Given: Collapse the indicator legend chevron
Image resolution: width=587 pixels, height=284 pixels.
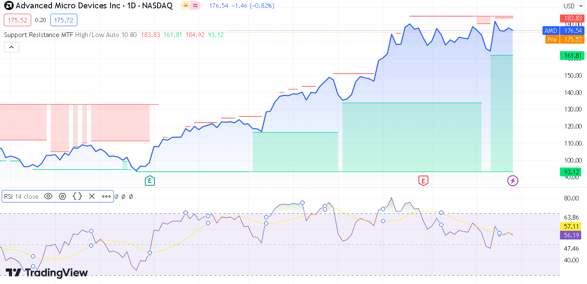Looking at the screenshot, I should tap(12, 47).
